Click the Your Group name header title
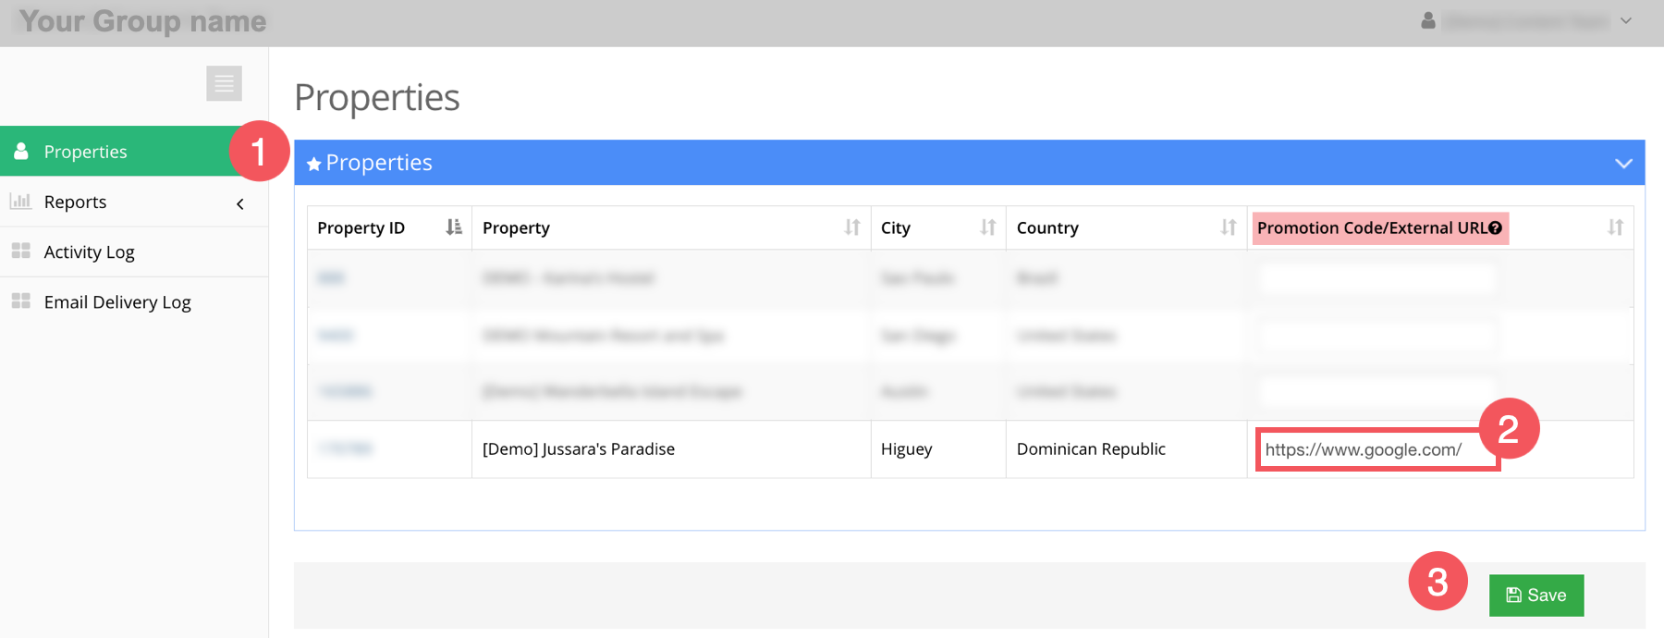Screen dimensions: 1664x638 (x=142, y=21)
